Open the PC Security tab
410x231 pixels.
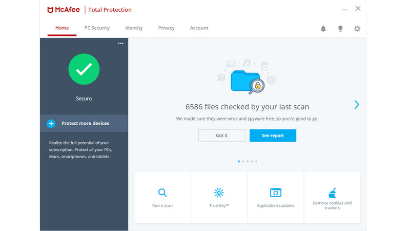[x=97, y=28]
